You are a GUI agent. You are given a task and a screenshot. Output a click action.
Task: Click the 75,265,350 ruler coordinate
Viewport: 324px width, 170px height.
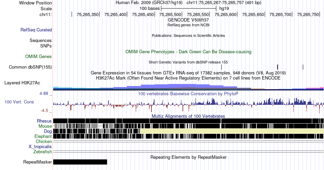click(x=88, y=14)
